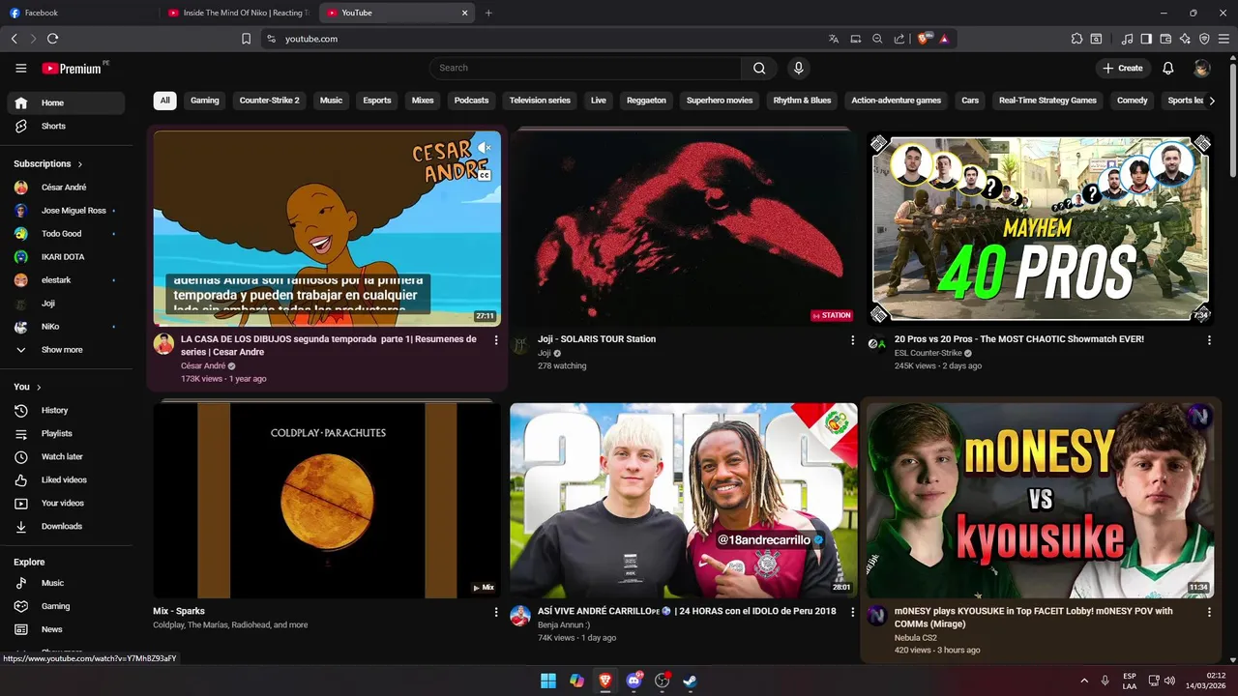The image size is (1238, 696).
Task: Open options menu for Mix - Sparks
Action: click(496, 612)
